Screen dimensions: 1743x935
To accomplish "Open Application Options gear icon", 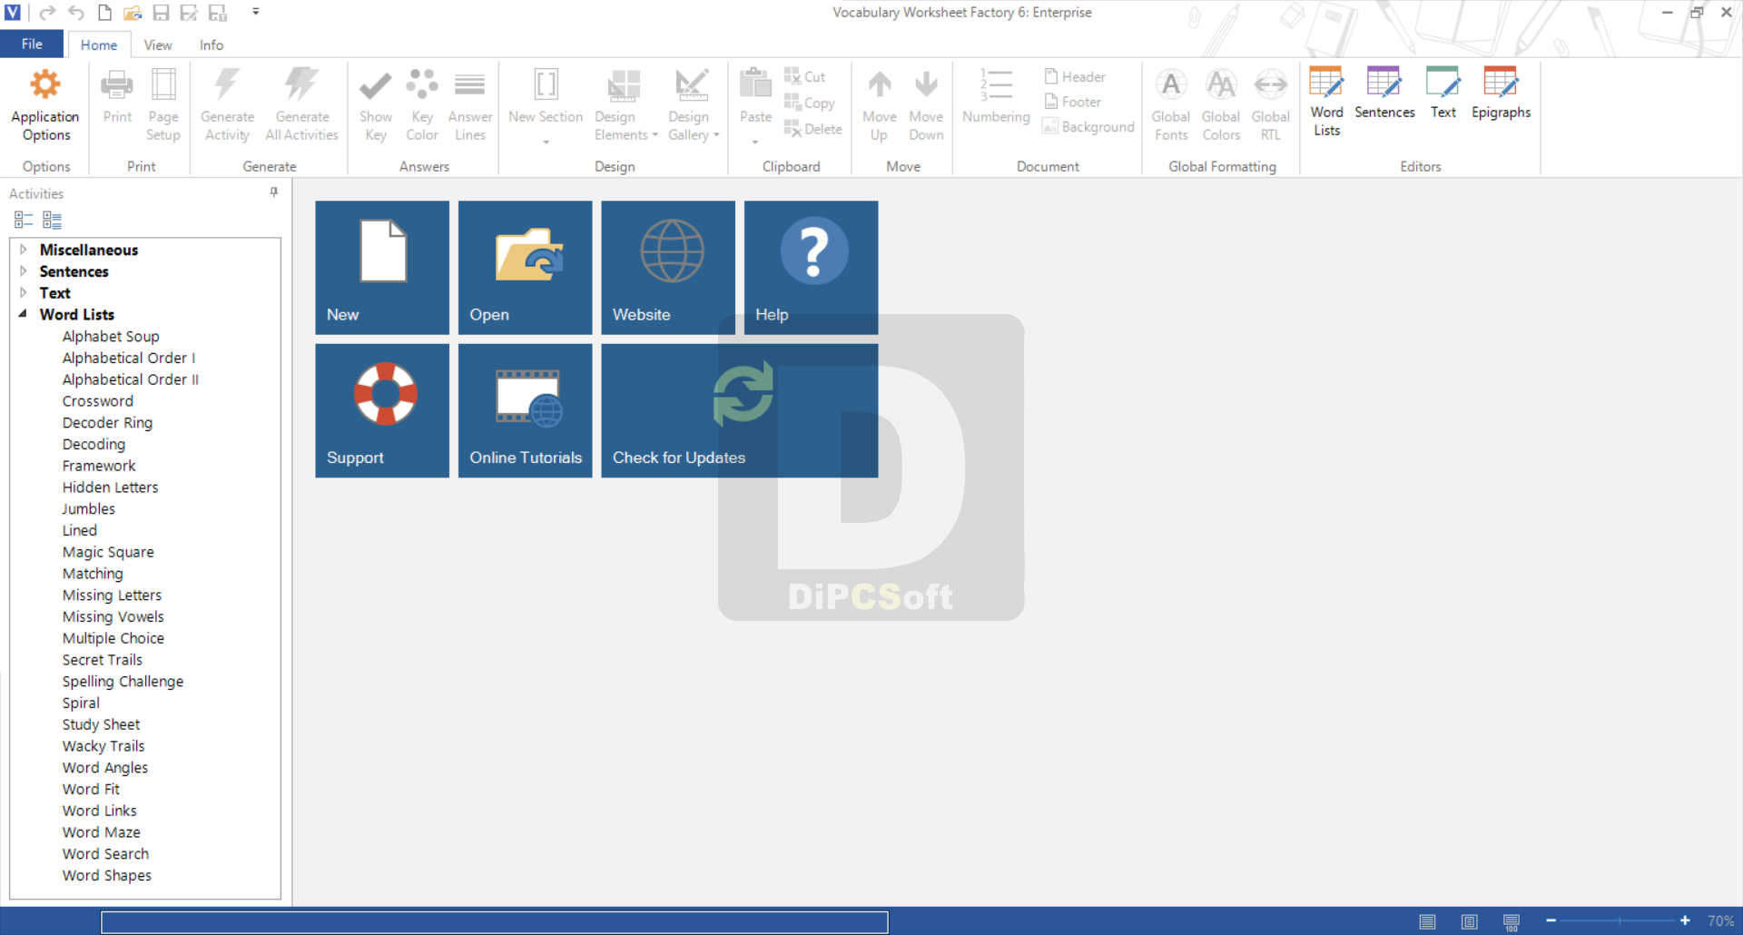I will pyautogui.click(x=45, y=85).
